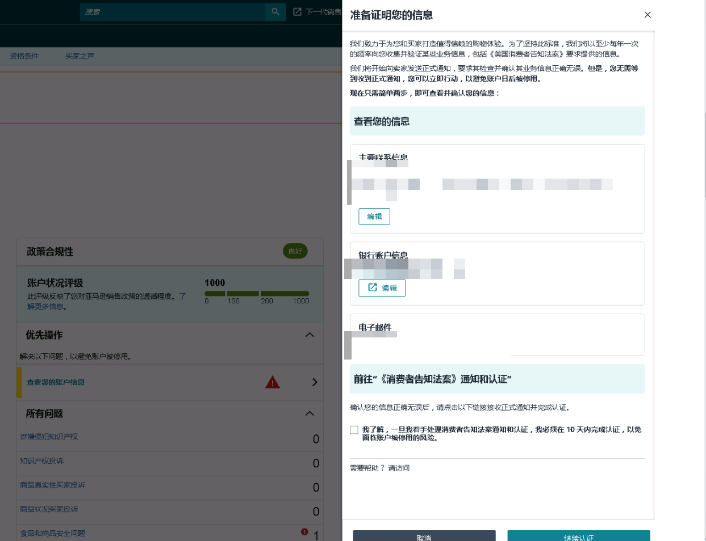The width and height of the screenshot is (706, 541).
Task: Switch to the 资格条件 tab
Action: (24, 56)
